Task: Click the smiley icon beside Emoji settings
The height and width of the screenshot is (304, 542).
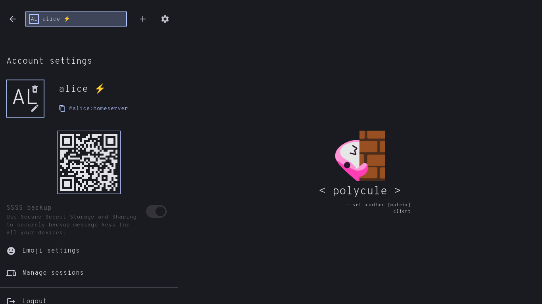Action: 11,251
